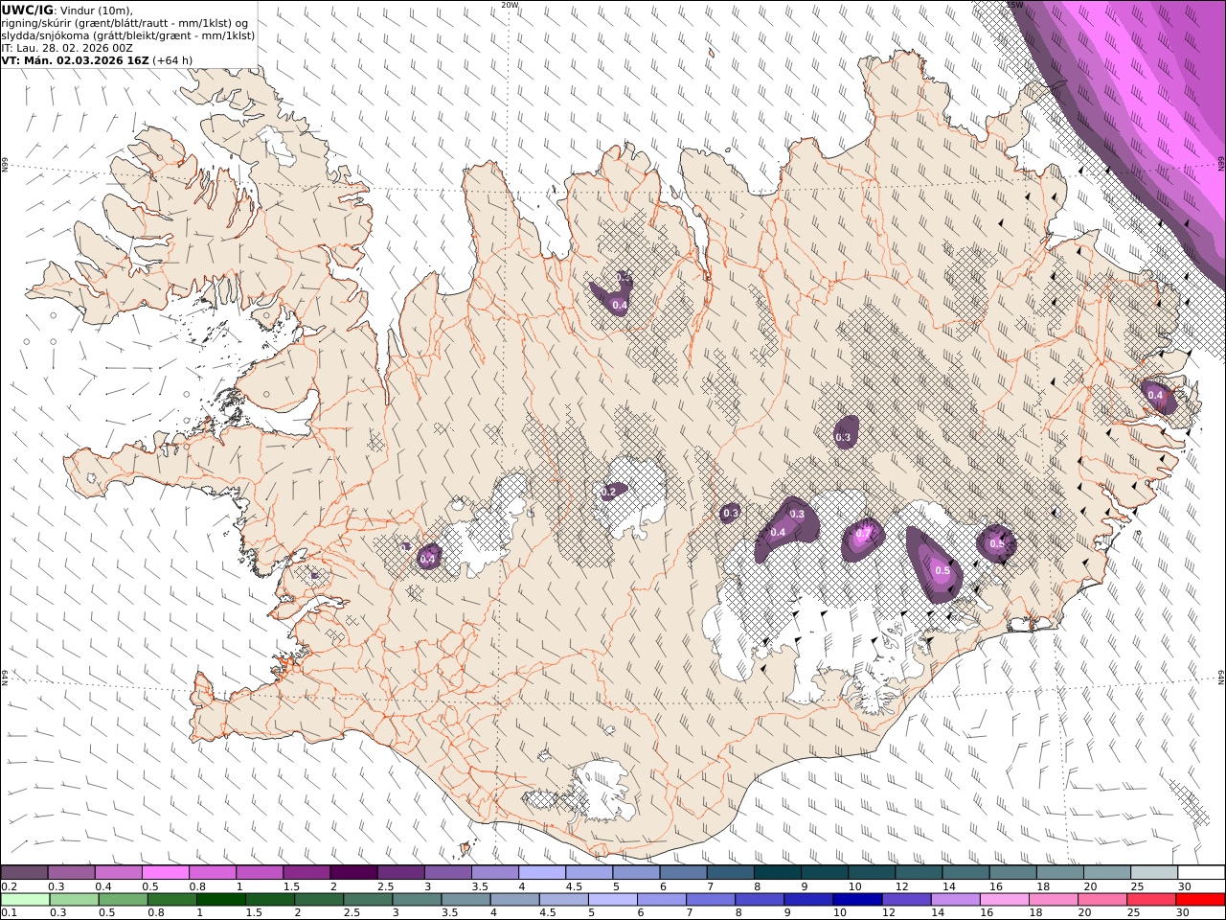Select the valid time 'VT: Mán. 02.03.2026 16Z'
1226x920 pixels.
pos(76,59)
